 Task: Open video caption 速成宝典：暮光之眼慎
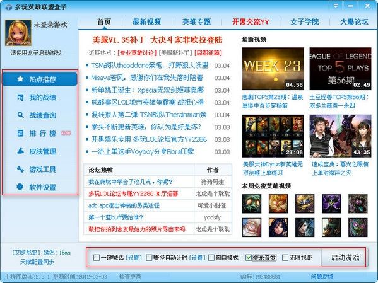point(340,168)
